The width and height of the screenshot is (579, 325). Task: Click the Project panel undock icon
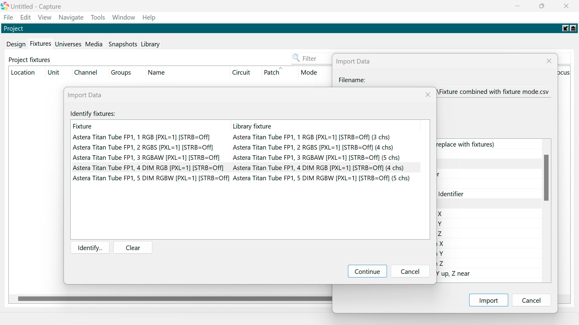(x=565, y=28)
